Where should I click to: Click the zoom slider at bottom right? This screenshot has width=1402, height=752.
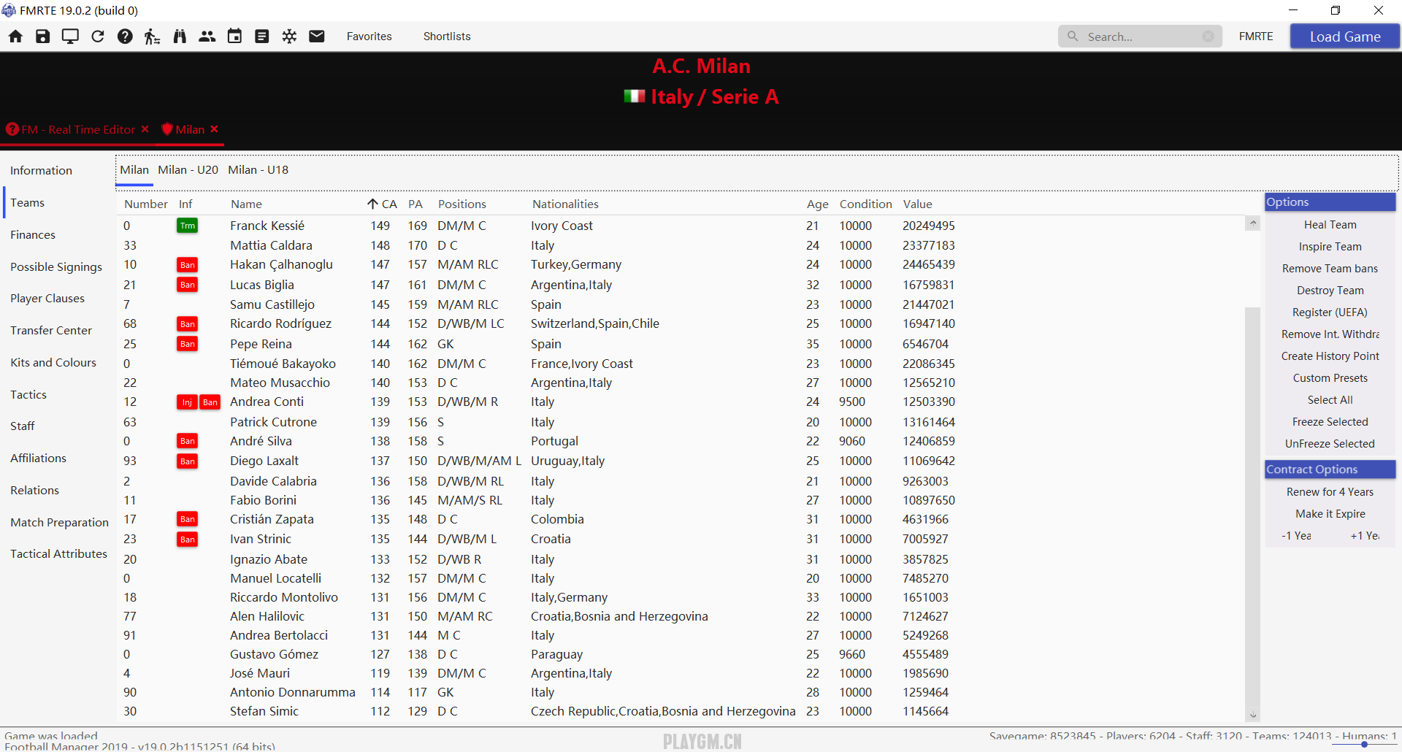pos(1364,744)
